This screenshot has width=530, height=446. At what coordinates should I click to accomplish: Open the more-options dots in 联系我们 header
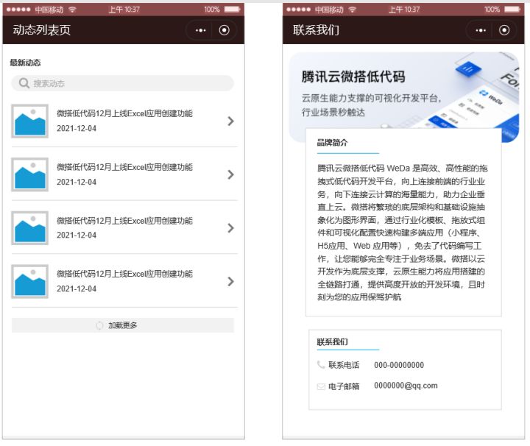pos(481,30)
